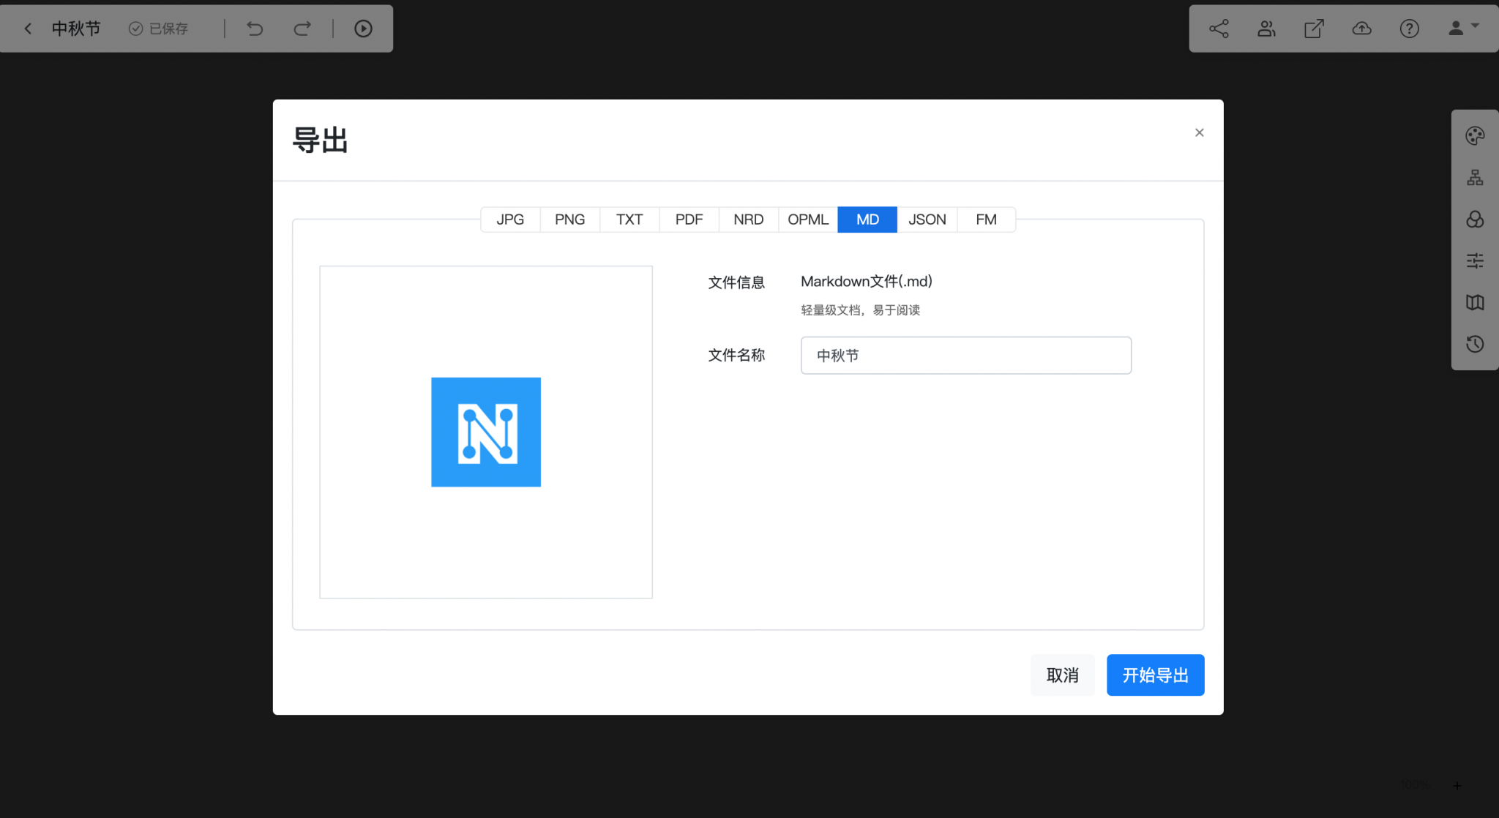Switch to the PDF export tab
The image size is (1499, 818).
688,219
